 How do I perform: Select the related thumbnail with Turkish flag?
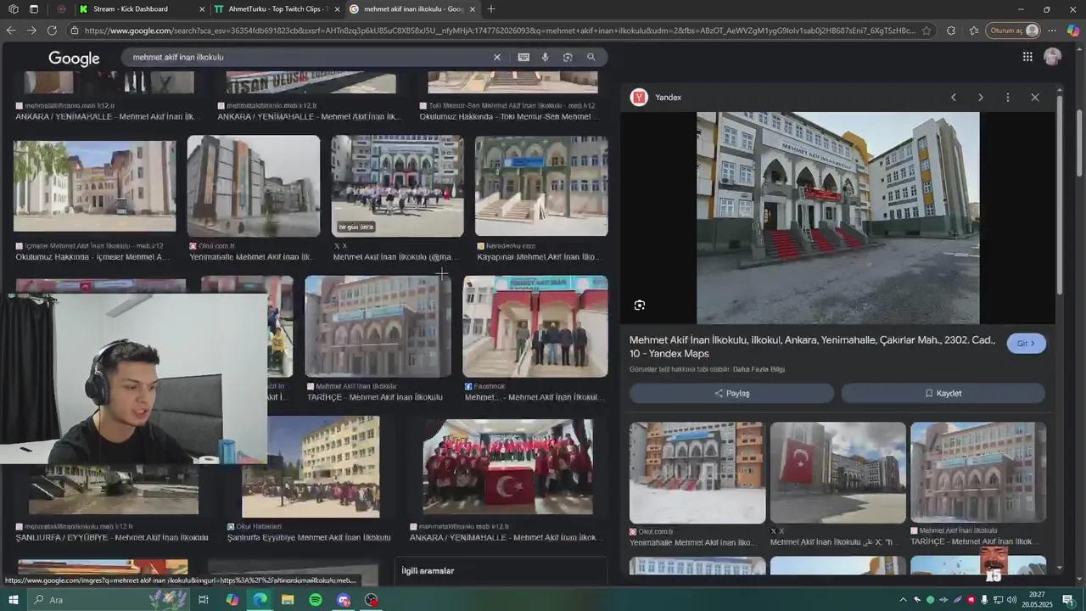pos(838,473)
